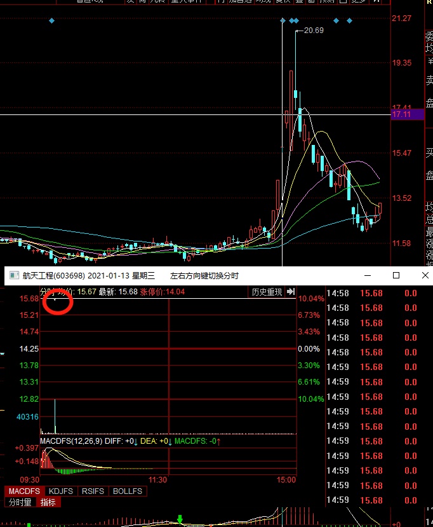Click the 12.82 intraday axis label

pos(29,399)
